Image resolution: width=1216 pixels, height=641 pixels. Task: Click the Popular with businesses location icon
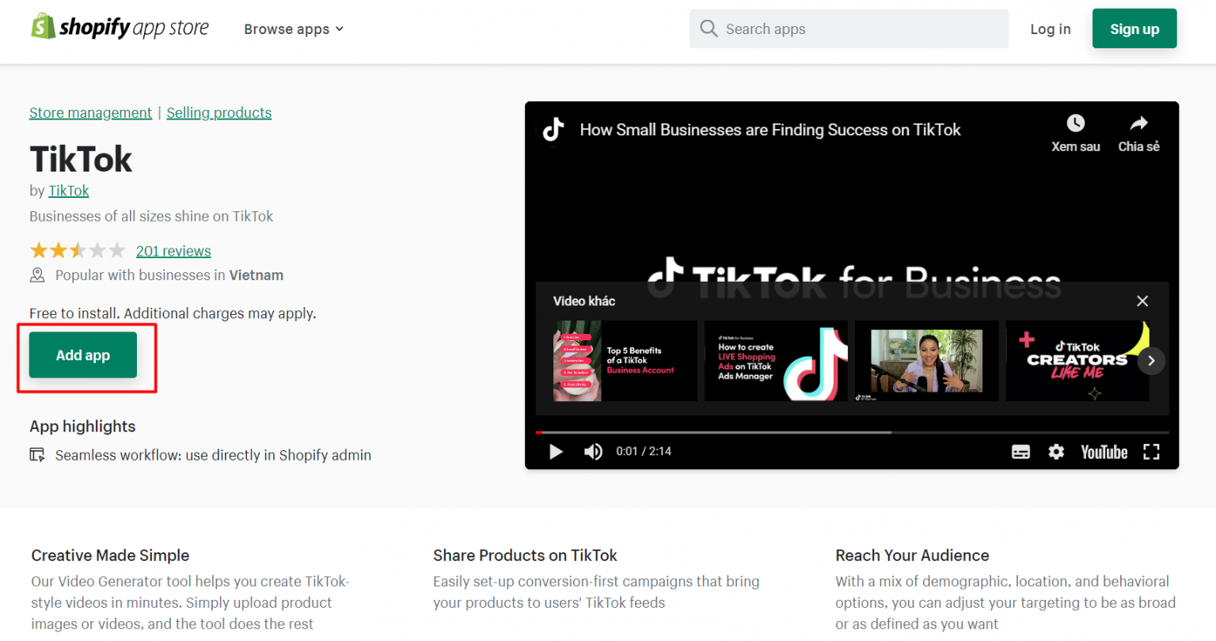[37, 275]
